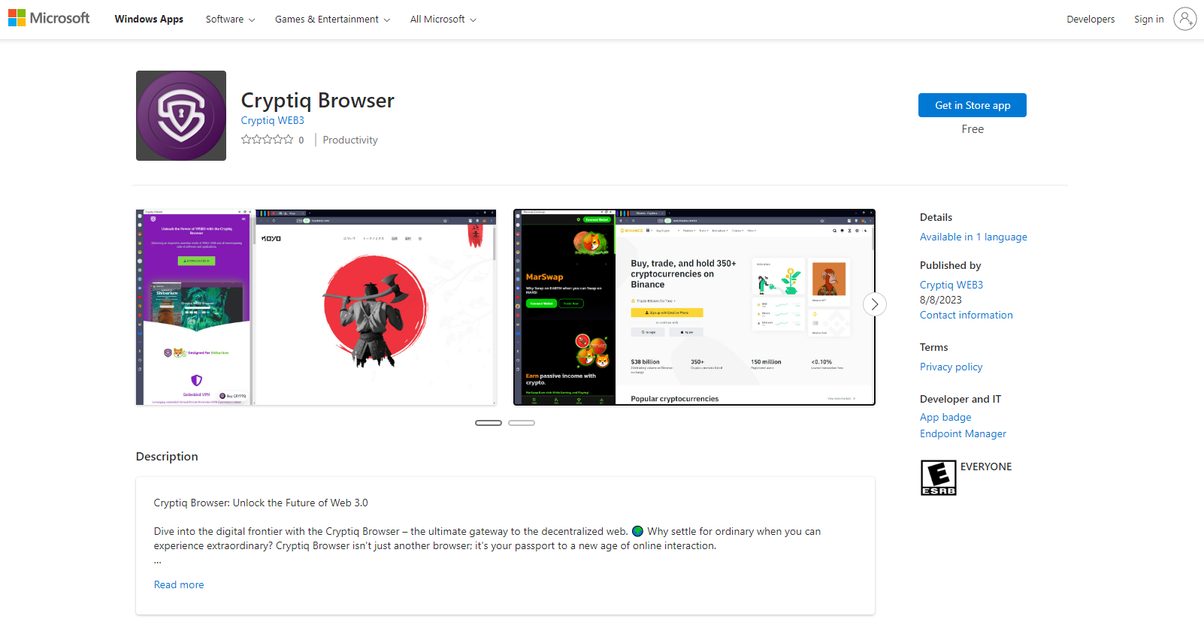Expand the Software dropdown menu

pyautogui.click(x=230, y=20)
